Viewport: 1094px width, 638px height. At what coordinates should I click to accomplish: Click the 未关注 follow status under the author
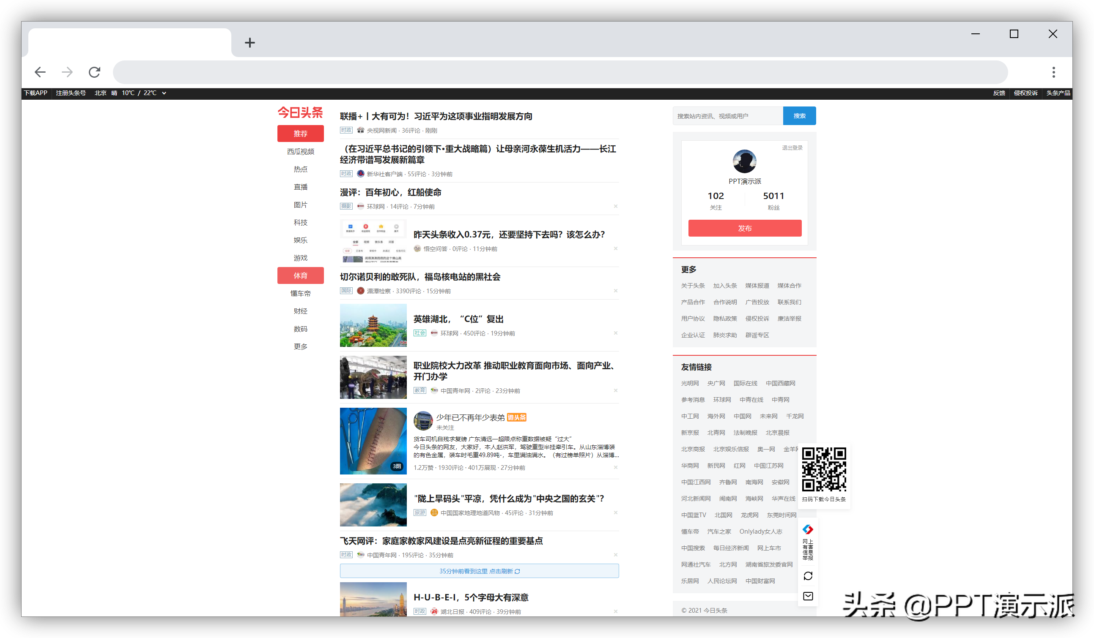[x=445, y=428]
